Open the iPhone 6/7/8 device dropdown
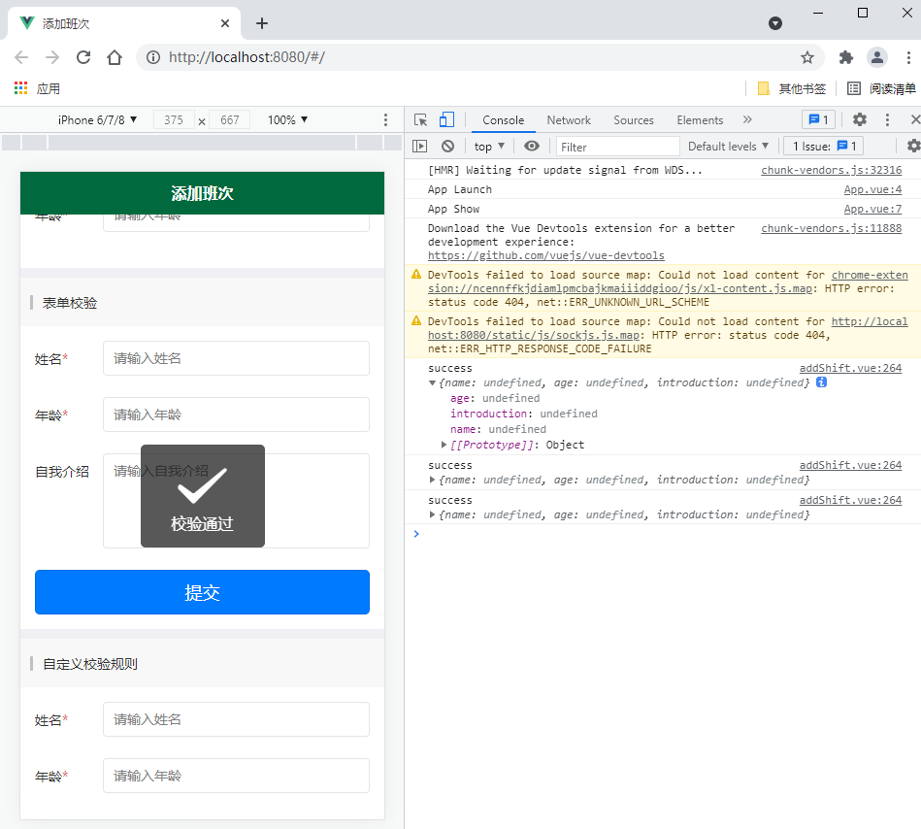This screenshot has height=829, width=921. tap(97, 120)
